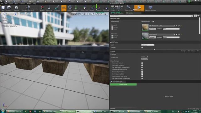201x113 pixels.
Task: Toggle the LOD Picker Custom checkbox
Action: click(142, 47)
